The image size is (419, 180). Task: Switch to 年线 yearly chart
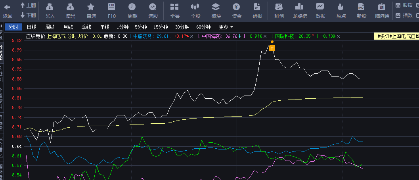coord(104,27)
